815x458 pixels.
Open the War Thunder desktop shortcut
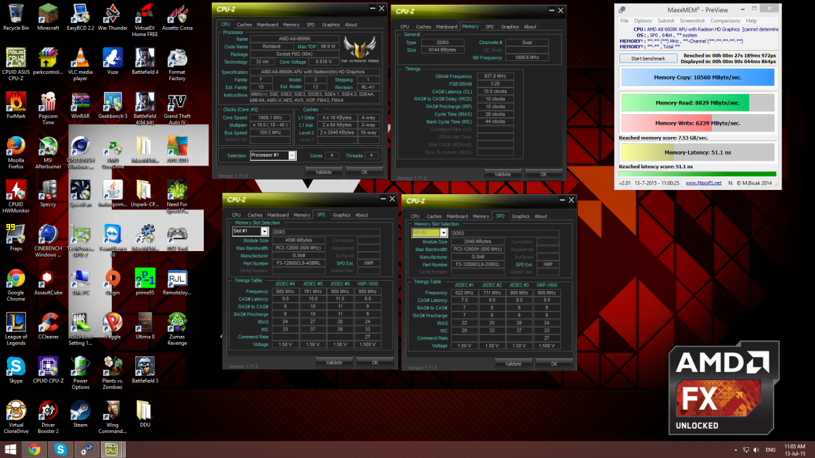pos(113,17)
